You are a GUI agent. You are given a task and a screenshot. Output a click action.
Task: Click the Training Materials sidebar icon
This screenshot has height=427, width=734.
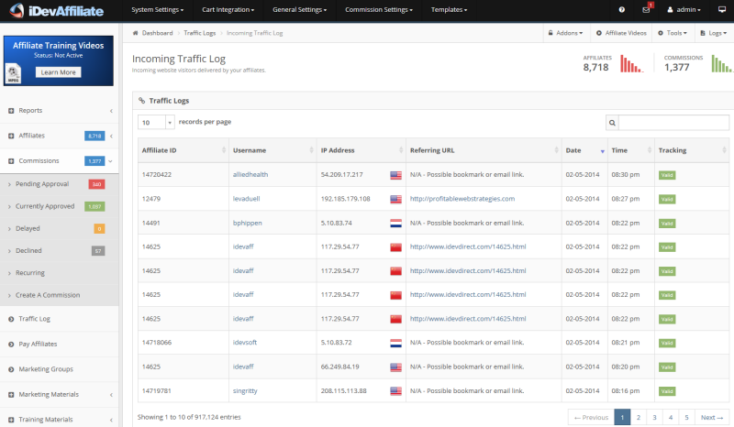point(11,420)
